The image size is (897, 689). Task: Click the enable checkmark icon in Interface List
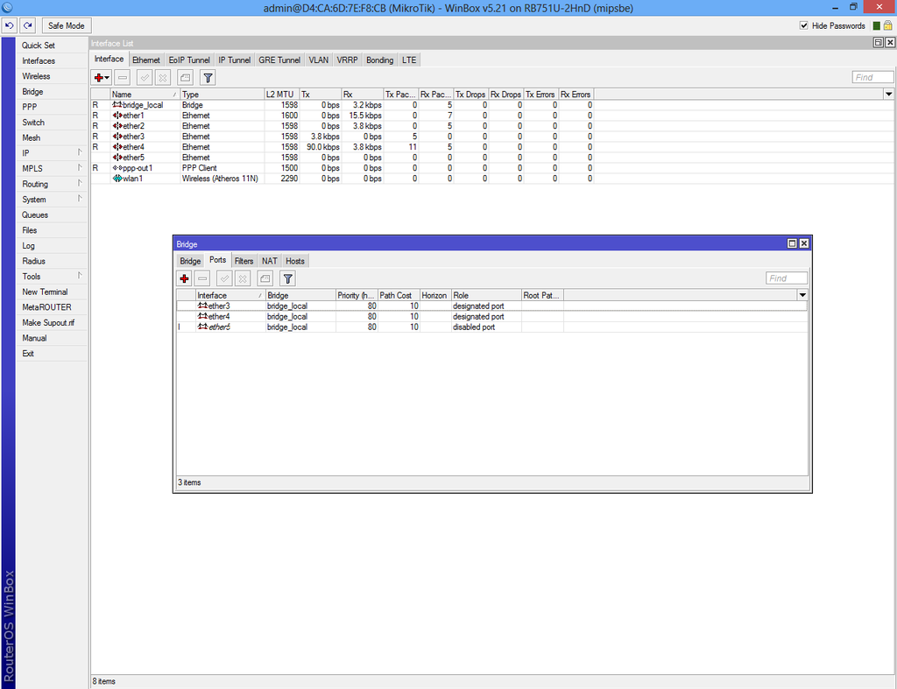tap(143, 78)
